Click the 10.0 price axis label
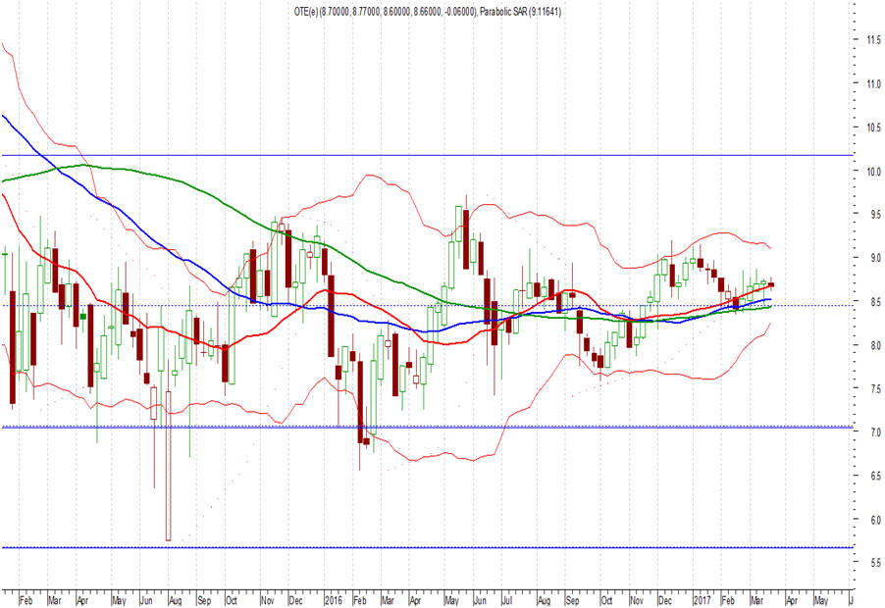The width and height of the screenshot is (885, 608). pyautogui.click(x=873, y=171)
